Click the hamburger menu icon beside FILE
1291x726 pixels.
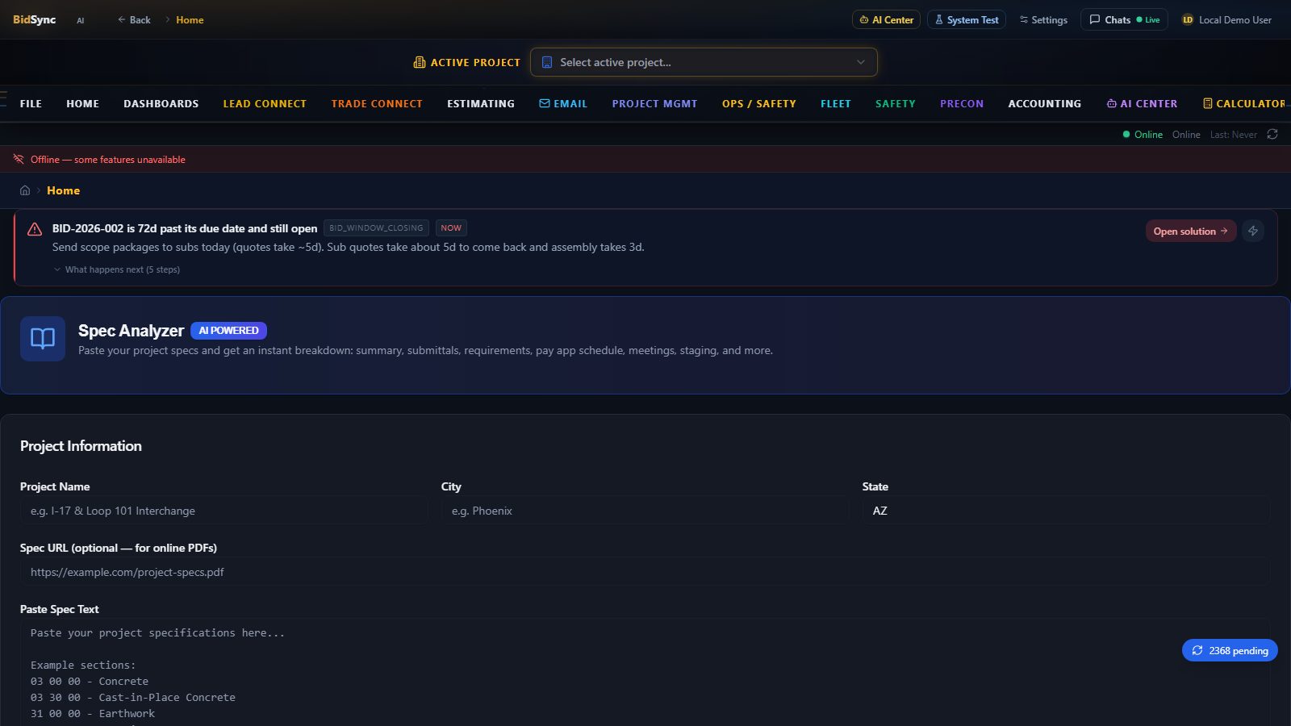[x=3, y=98]
